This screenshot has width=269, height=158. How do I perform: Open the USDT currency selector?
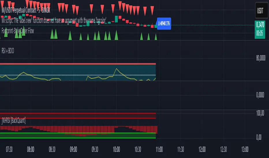[261, 10]
